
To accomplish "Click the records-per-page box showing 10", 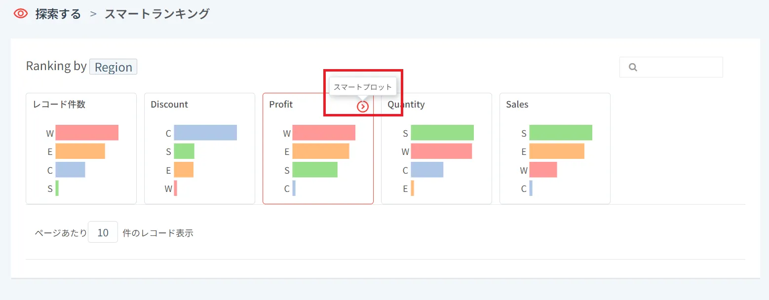I will 103,232.
